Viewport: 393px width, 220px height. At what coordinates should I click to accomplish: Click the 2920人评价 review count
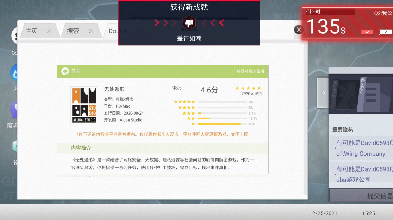point(252,94)
